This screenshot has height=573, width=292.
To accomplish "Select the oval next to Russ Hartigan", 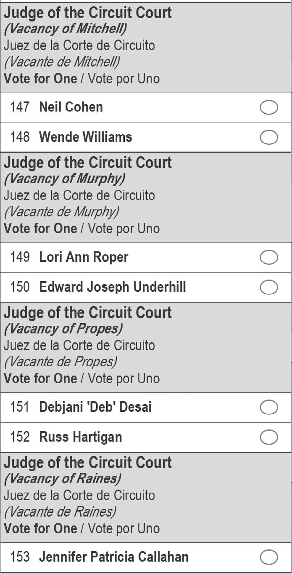I will point(269,437).
